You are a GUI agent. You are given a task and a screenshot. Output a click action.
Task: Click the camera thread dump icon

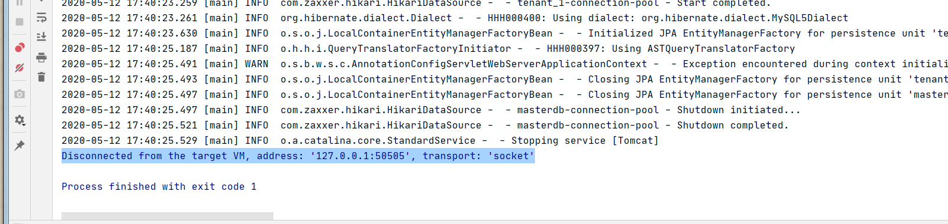pos(20,94)
